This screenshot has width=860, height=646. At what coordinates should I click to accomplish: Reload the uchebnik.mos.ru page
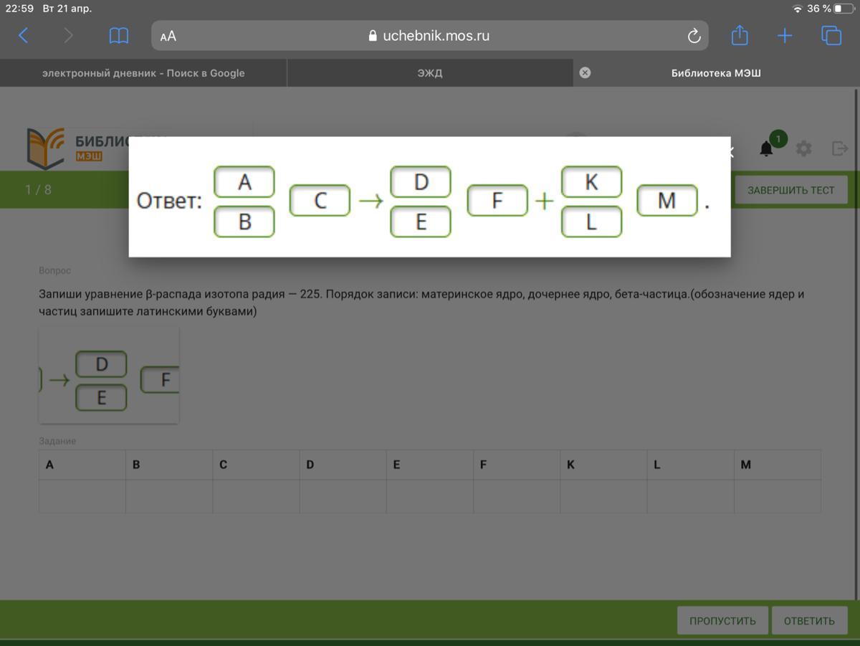coord(693,37)
